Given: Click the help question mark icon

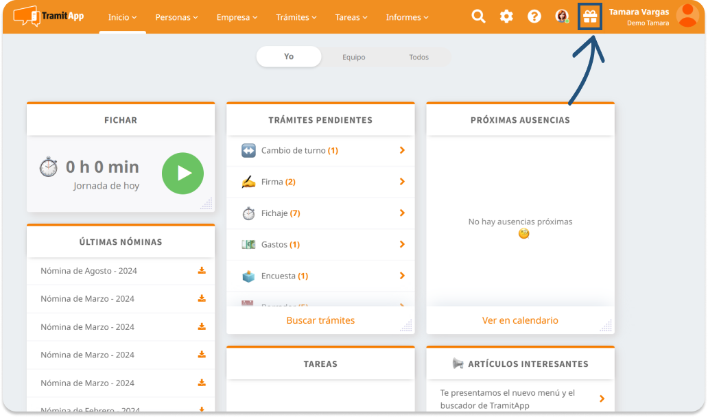Looking at the screenshot, I should (x=534, y=16).
